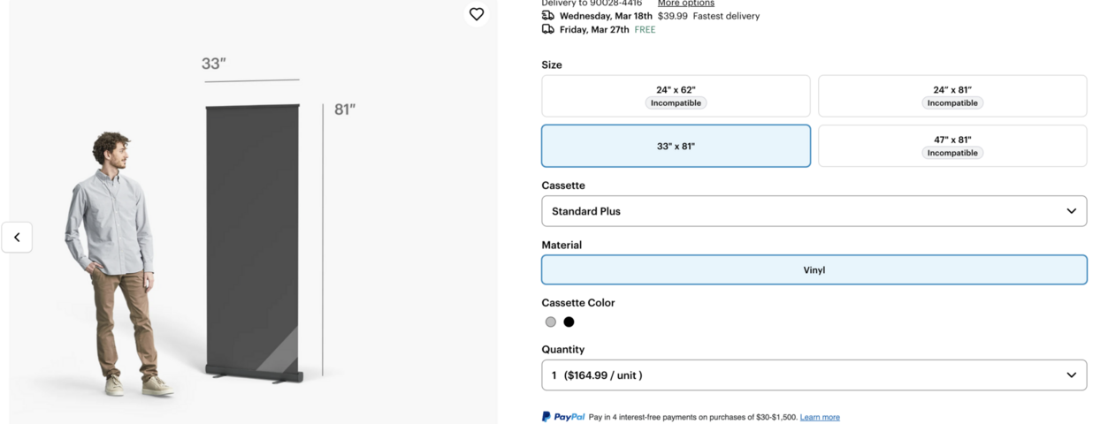Click the Wednesday delivery truck icon
This screenshot has height=424, width=1108.
tap(548, 16)
